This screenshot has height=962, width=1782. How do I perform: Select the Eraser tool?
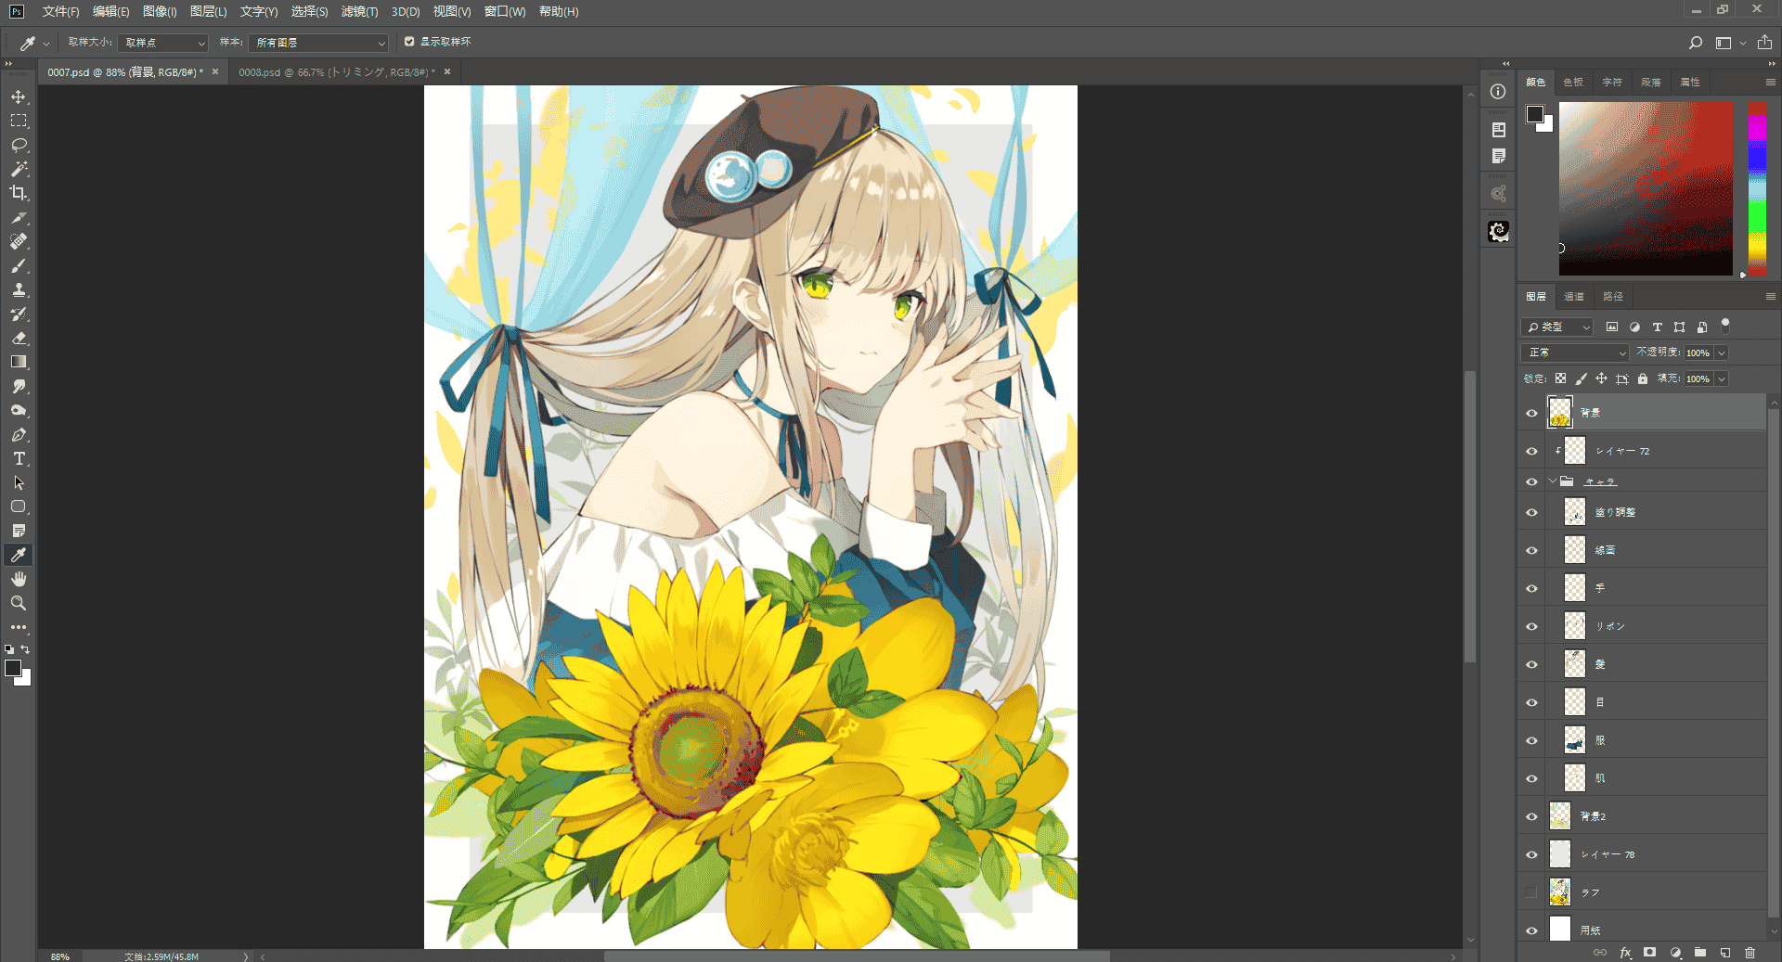click(19, 338)
